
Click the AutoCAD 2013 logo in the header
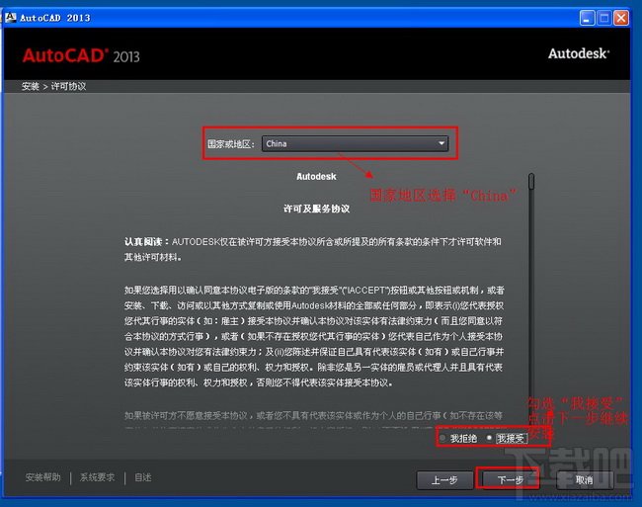81,55
